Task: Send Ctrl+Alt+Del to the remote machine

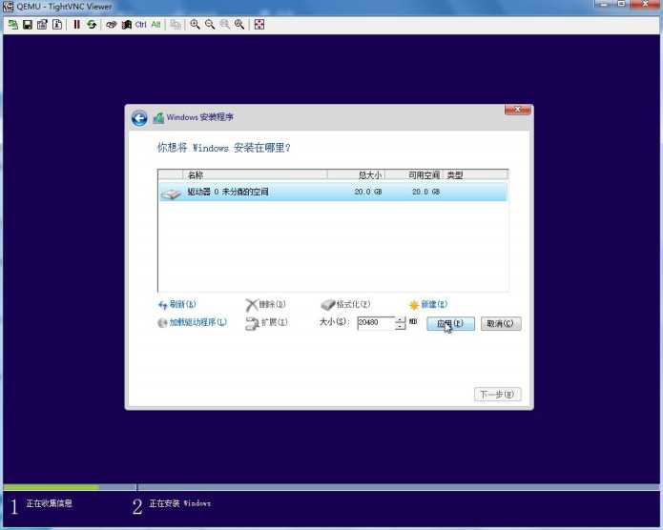Action: (x=112, y=25)
